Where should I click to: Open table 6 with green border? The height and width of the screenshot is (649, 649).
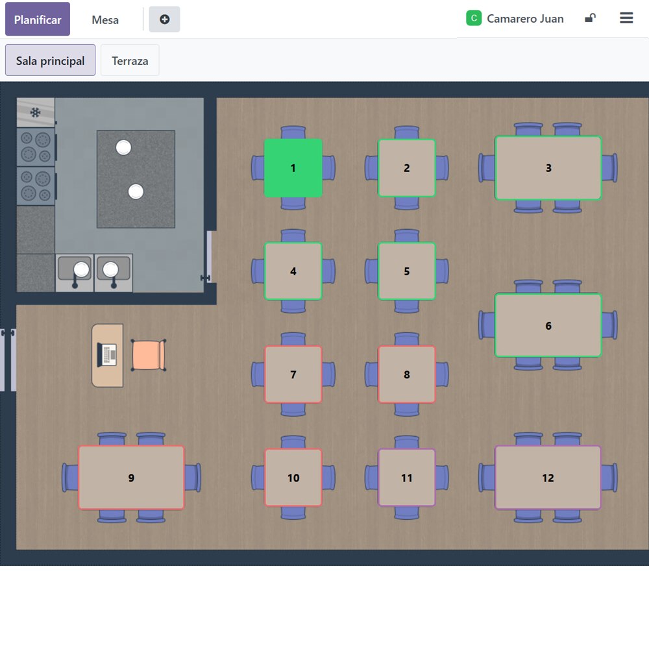click(548, 326)
